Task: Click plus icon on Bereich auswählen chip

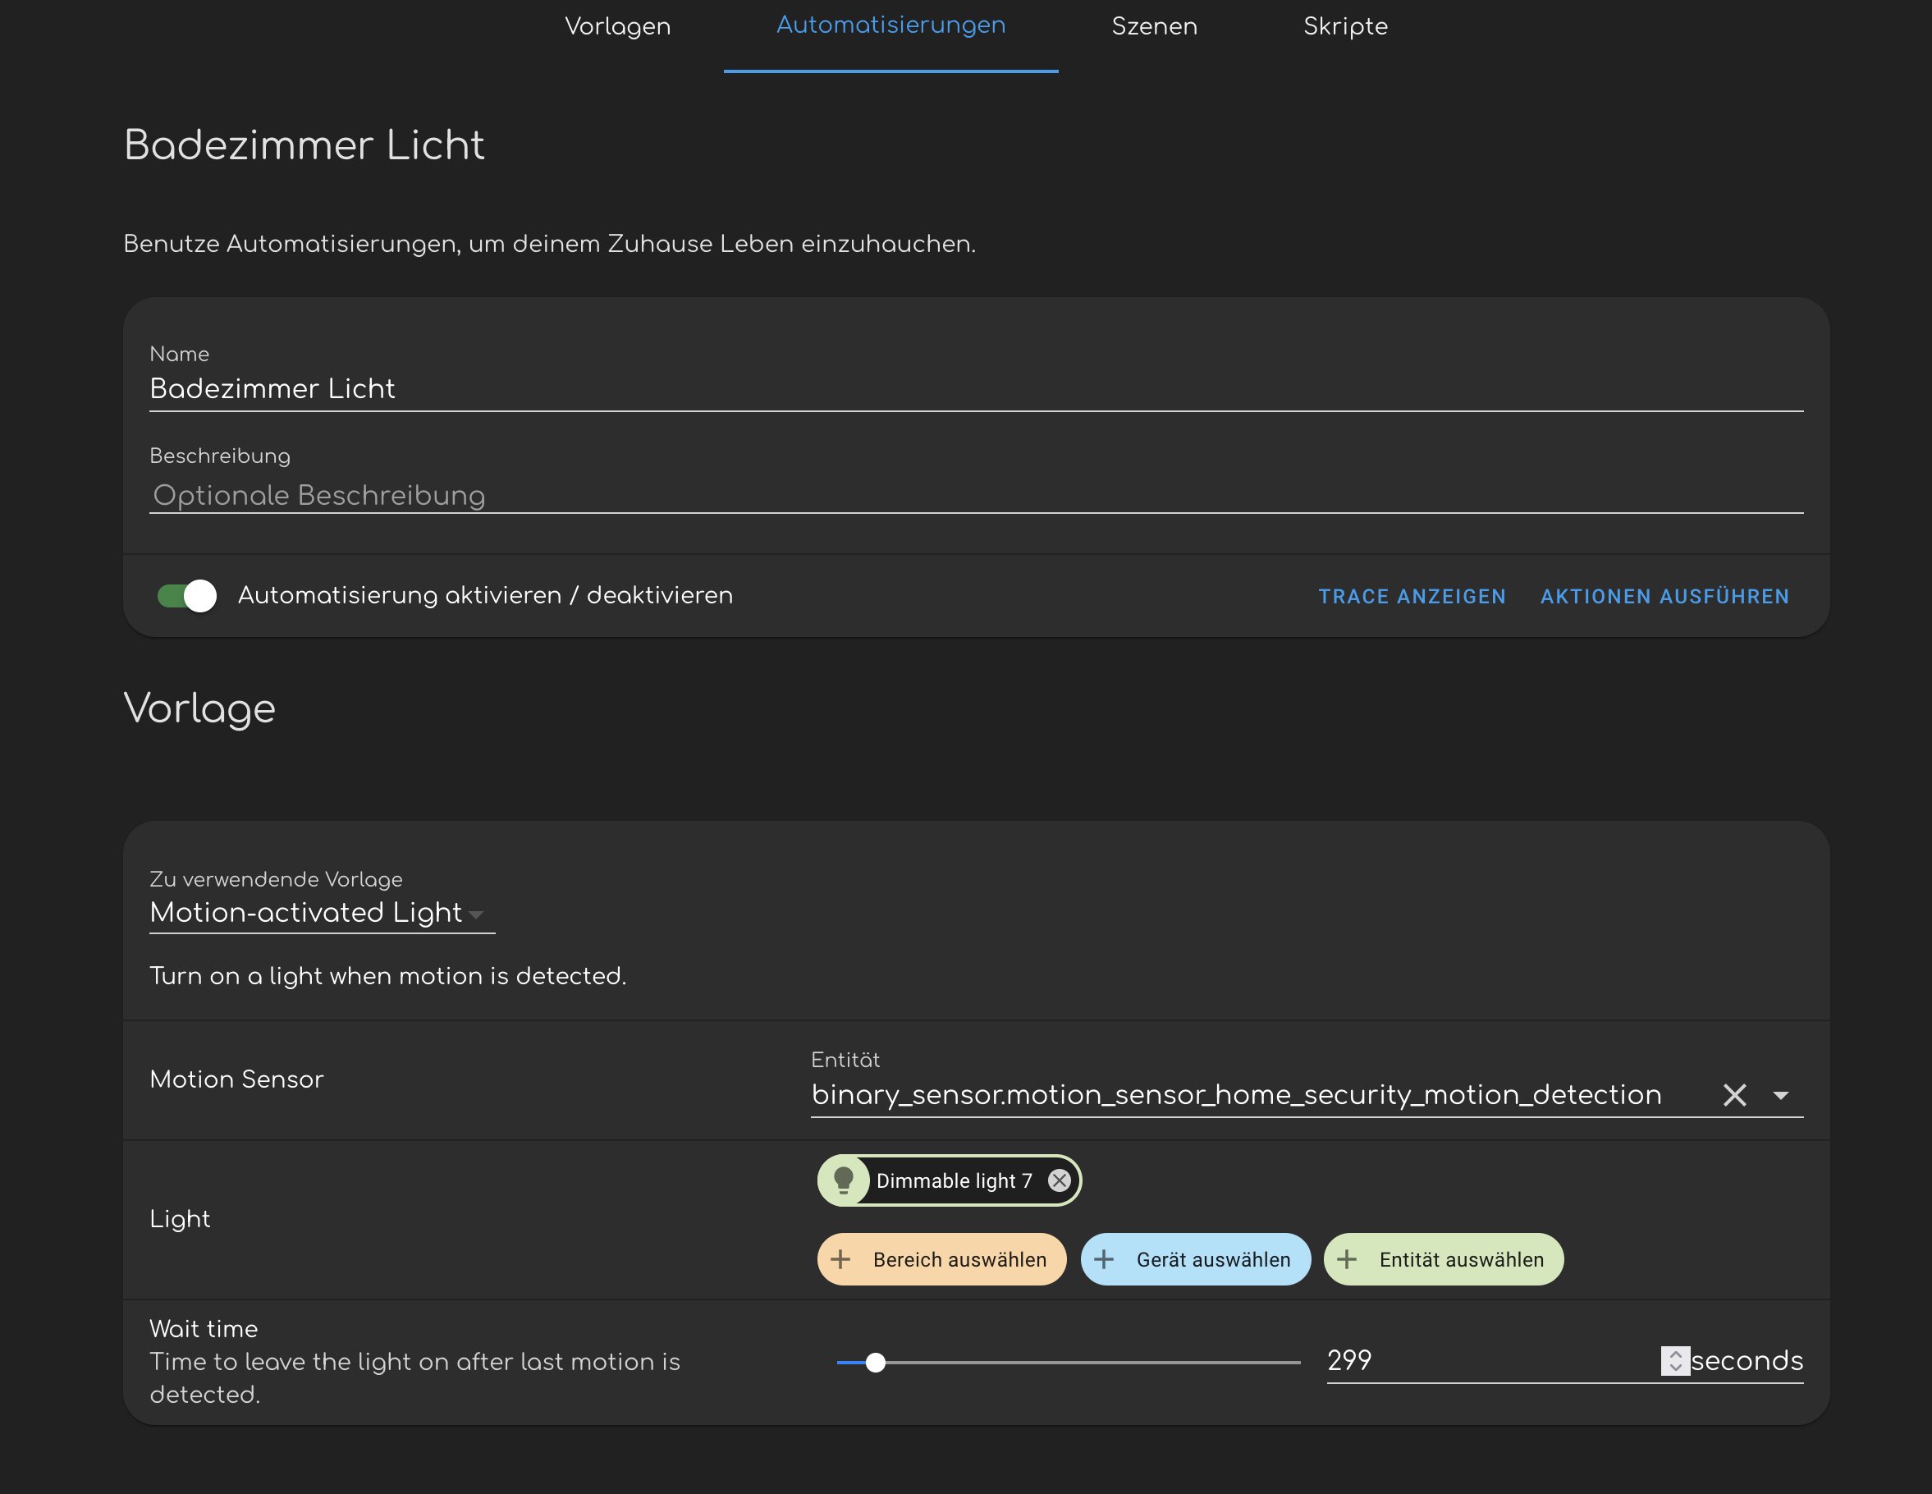Action: (840, 1258)
